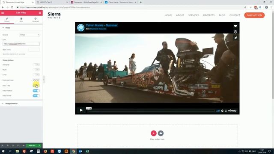This screenshot has width=274, height=154.
Task: Click the preview changes eye icon
Action: pos(24,145)
